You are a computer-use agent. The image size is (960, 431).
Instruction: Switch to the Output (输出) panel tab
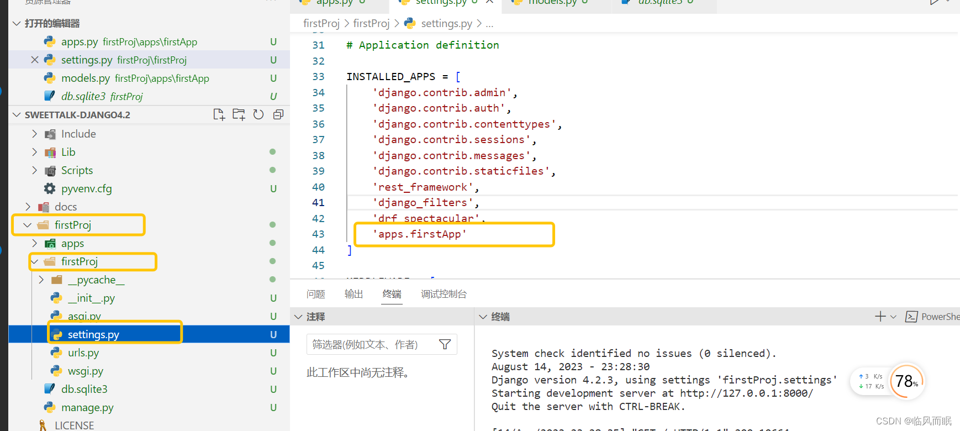click(354, 294)
